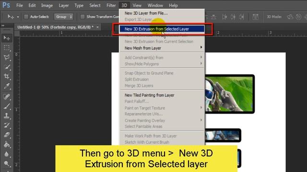Image resolution: width=307 pixels, height=172 pixels.
Task: Click align right edges icon in options bar
Action: coord(242,17)
